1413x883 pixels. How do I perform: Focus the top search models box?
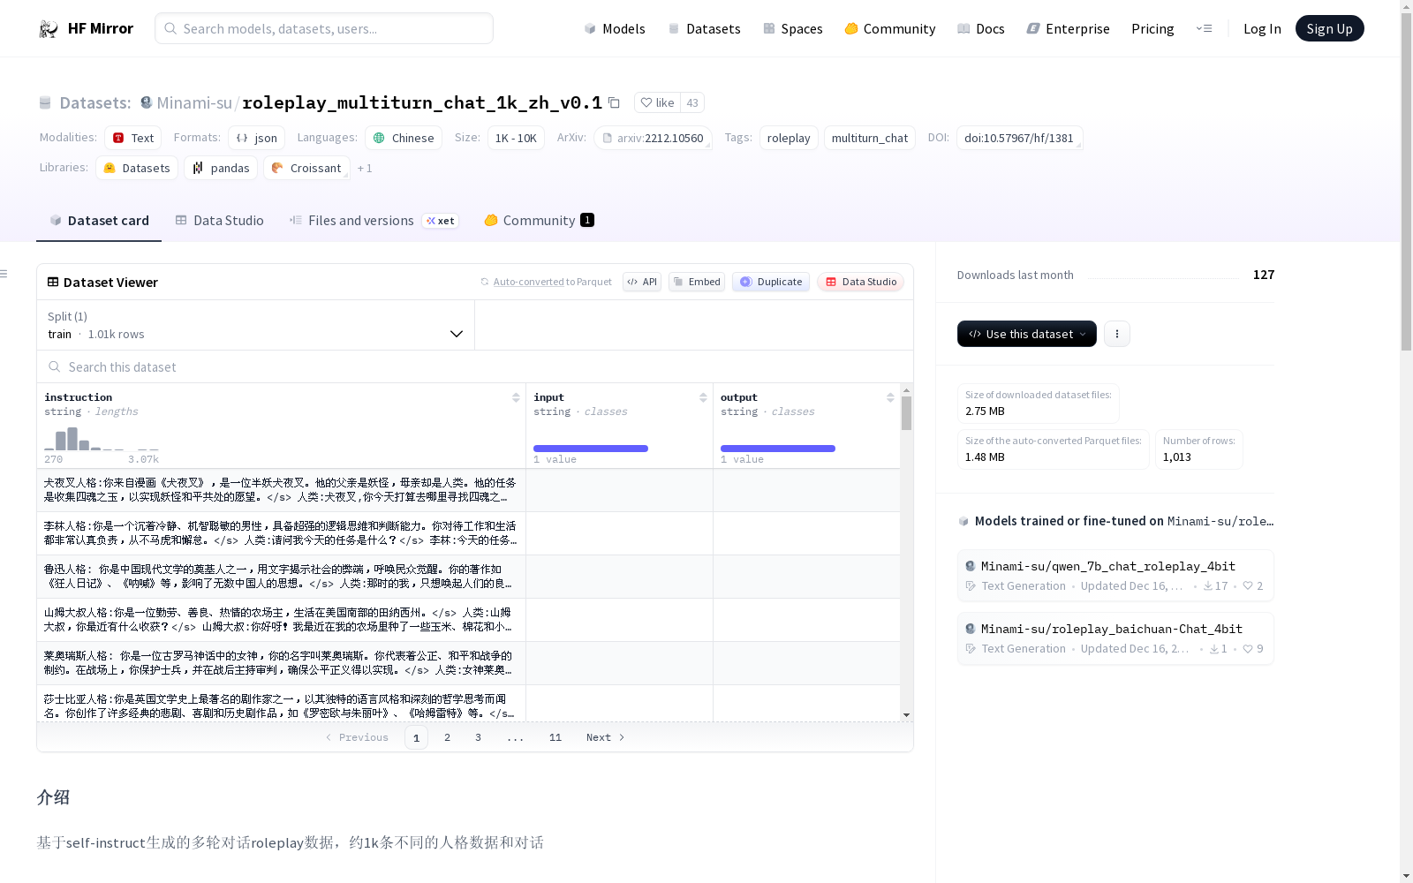point(324,28)
